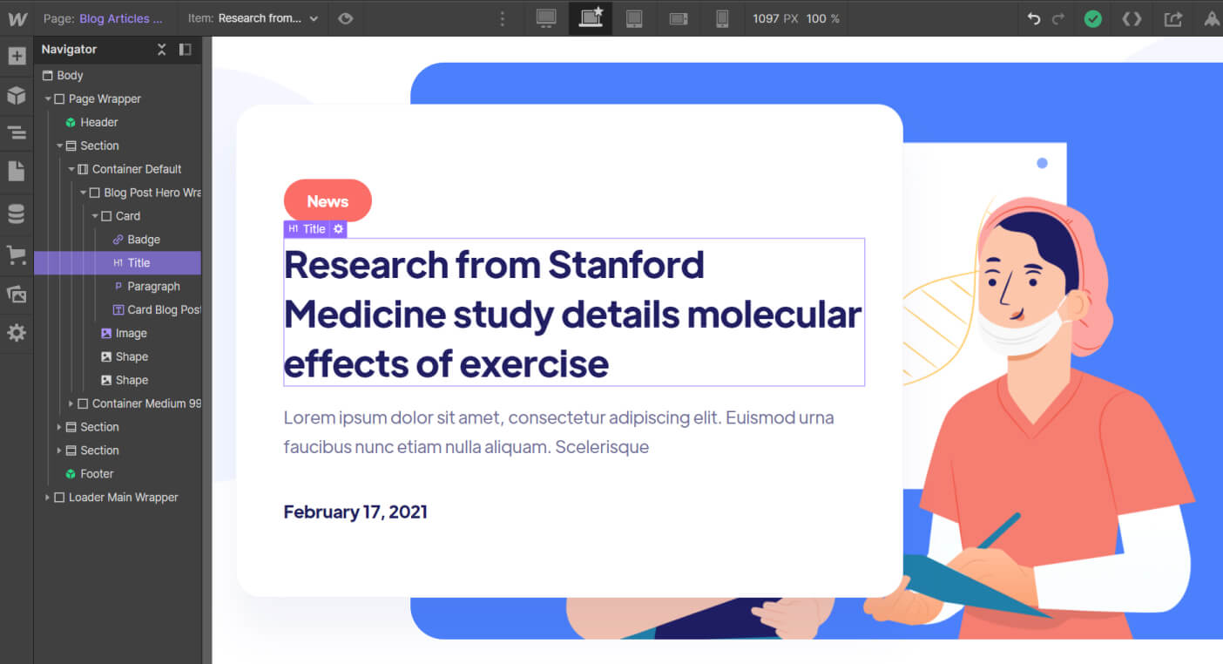
Task: Select the Card row in Navigator
Action: 118,216
